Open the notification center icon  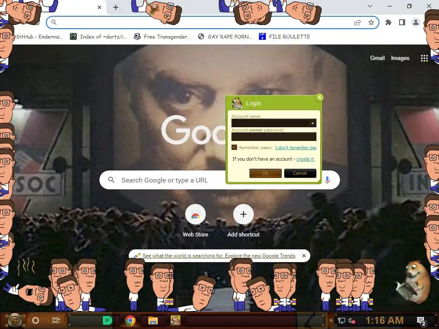421,321
